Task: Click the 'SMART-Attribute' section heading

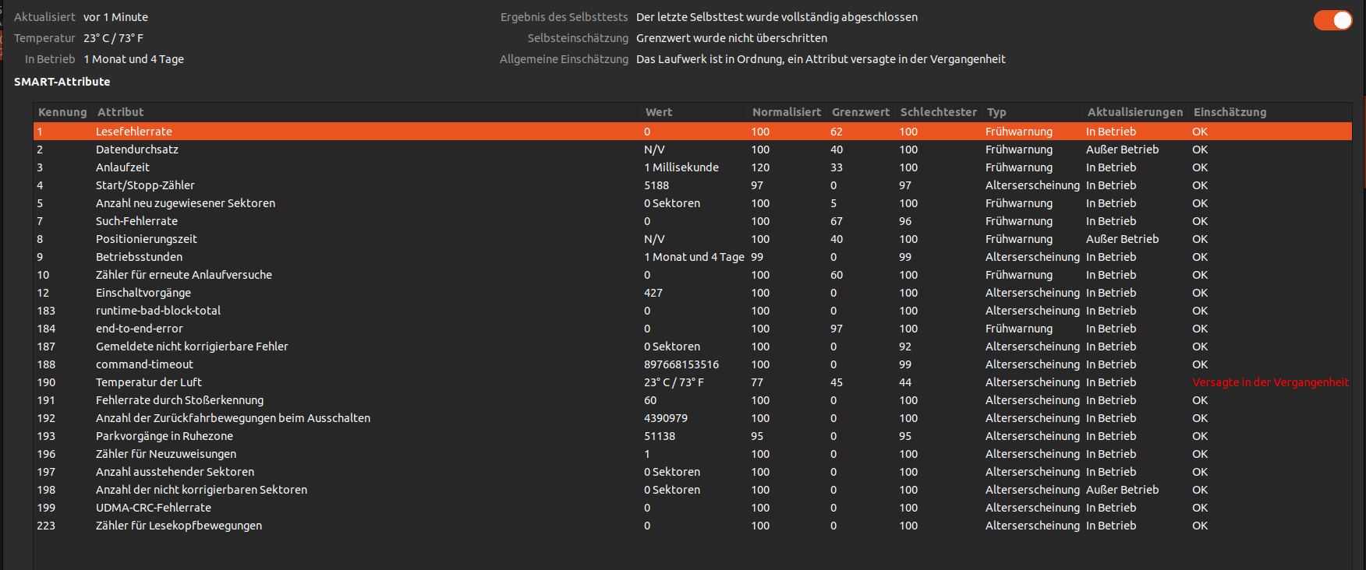Action: 62,82
